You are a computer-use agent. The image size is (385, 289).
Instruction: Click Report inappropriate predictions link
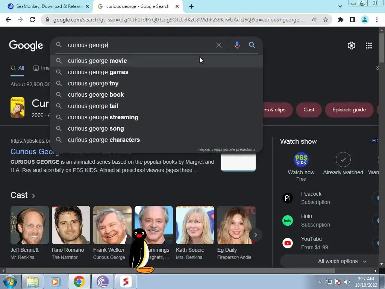(227, 149)
